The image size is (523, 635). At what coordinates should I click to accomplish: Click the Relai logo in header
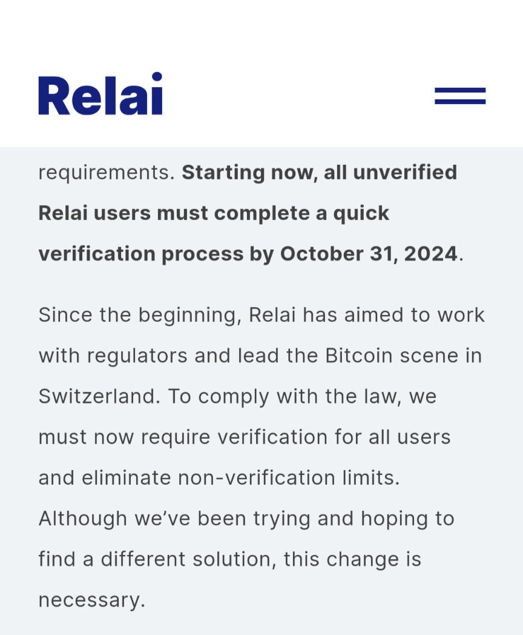pos(100,95)
